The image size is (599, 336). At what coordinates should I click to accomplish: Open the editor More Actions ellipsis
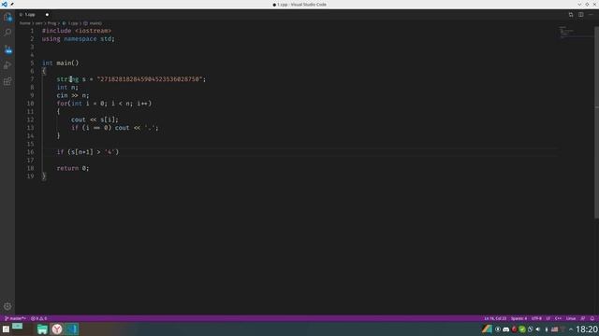click(x=591, y=15)
